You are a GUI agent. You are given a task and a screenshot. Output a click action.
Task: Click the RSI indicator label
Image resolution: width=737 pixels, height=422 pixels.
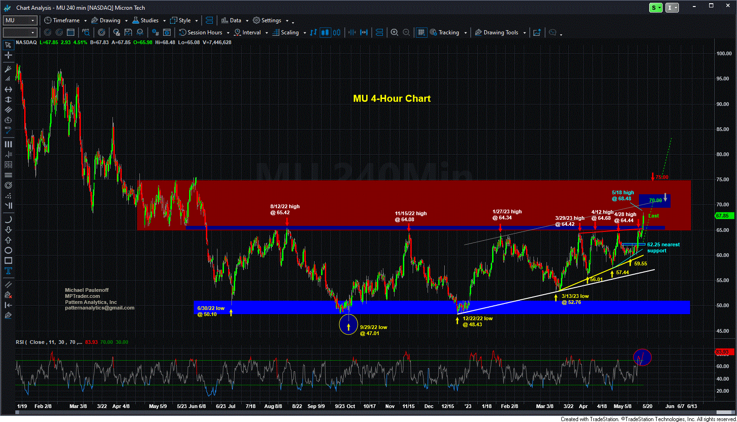pos(48,342)
